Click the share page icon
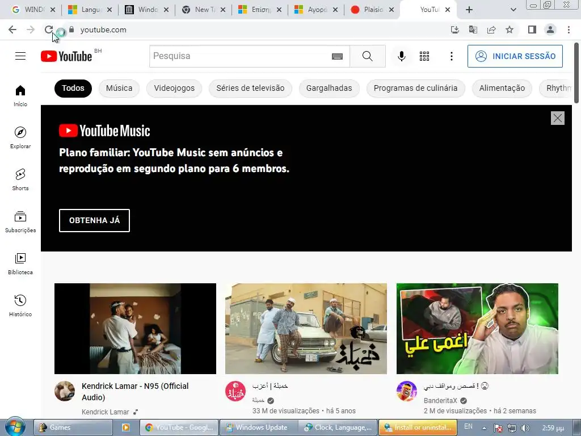 coord(491,30)
